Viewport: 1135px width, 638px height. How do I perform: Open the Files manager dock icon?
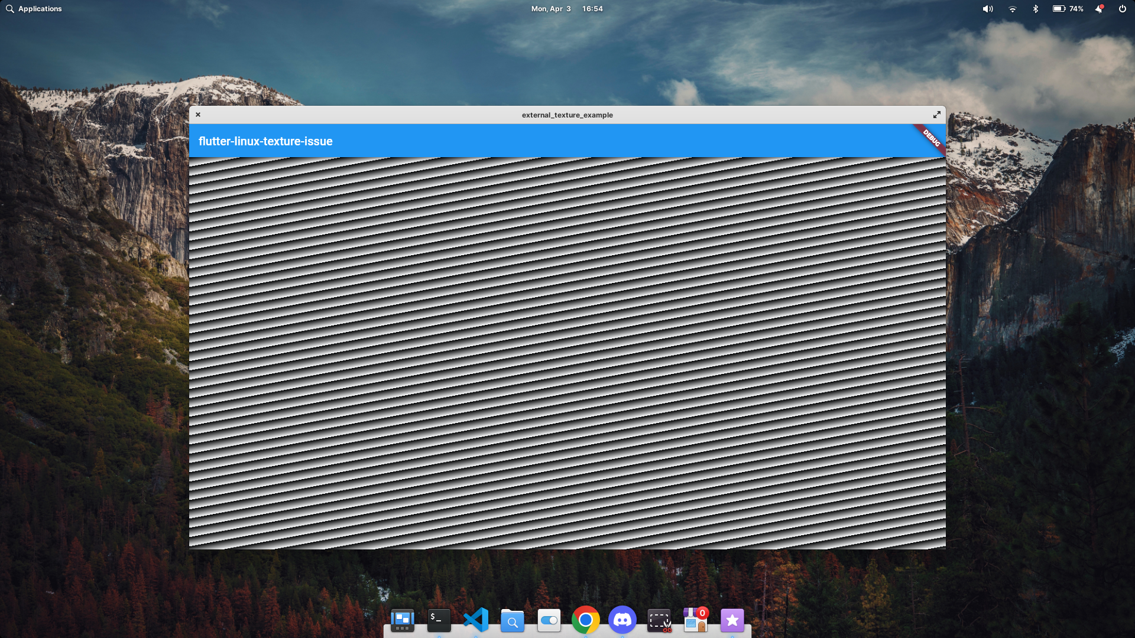[513, 620]
